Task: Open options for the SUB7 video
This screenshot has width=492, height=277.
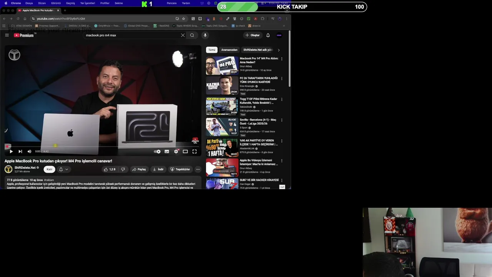Action: tap(282, 180)
